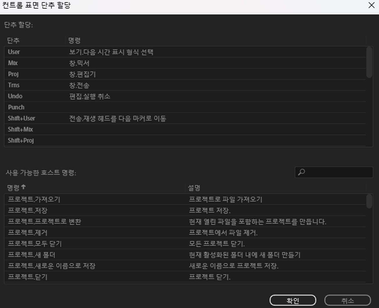Click description 프로젝트 저장.
The height and width of the screenshot is (308, 379).
click(x=210, y=210)
